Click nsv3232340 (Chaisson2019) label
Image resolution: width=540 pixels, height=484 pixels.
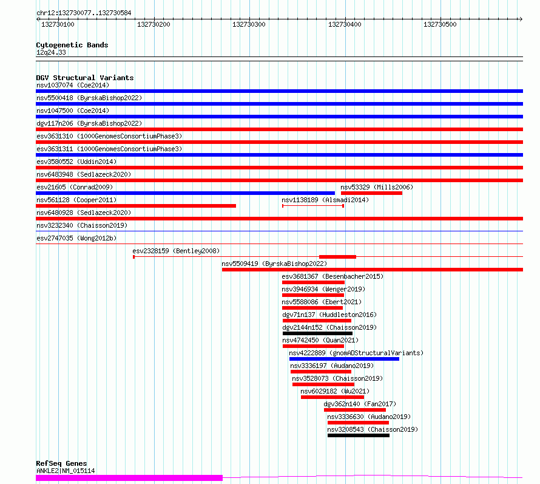[x=82, y=225]
